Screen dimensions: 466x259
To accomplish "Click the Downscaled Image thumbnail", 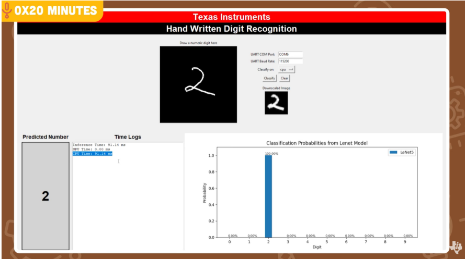I will pyautogui.click(x=276, y=103).
